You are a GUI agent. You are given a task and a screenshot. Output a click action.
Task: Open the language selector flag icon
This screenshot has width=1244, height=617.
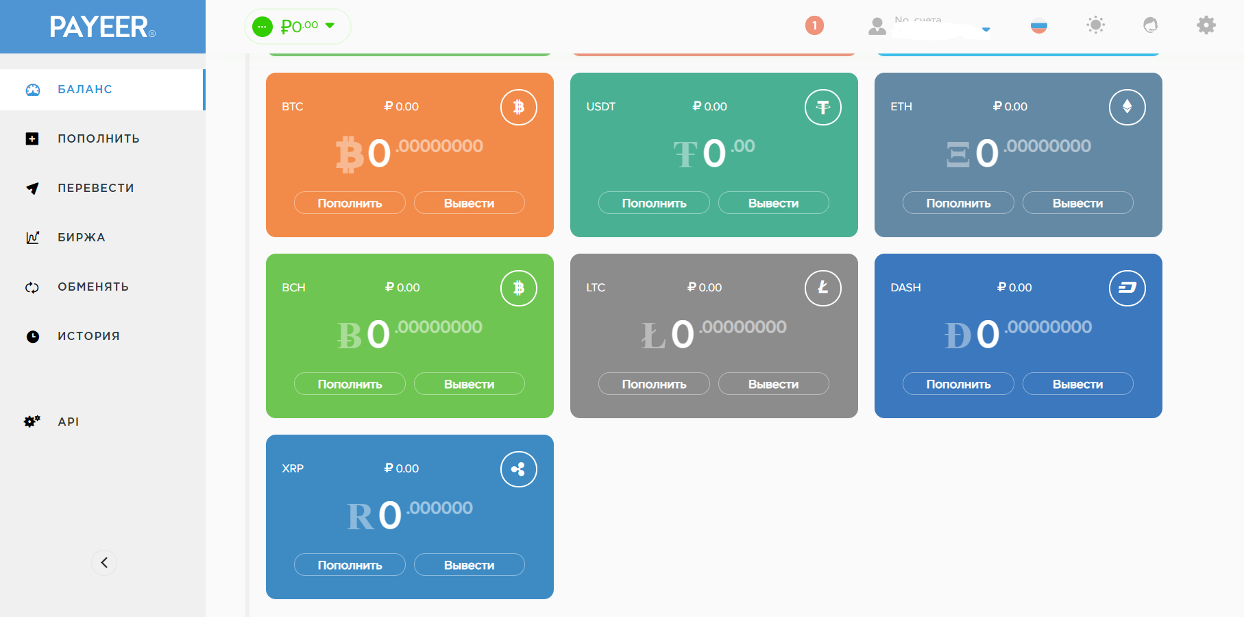click(1039, 26)
